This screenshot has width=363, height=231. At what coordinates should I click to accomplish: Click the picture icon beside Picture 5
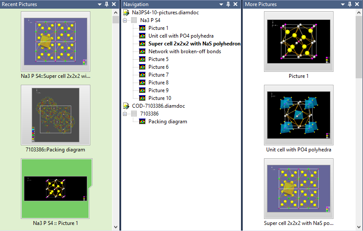(x=142, y=59)
